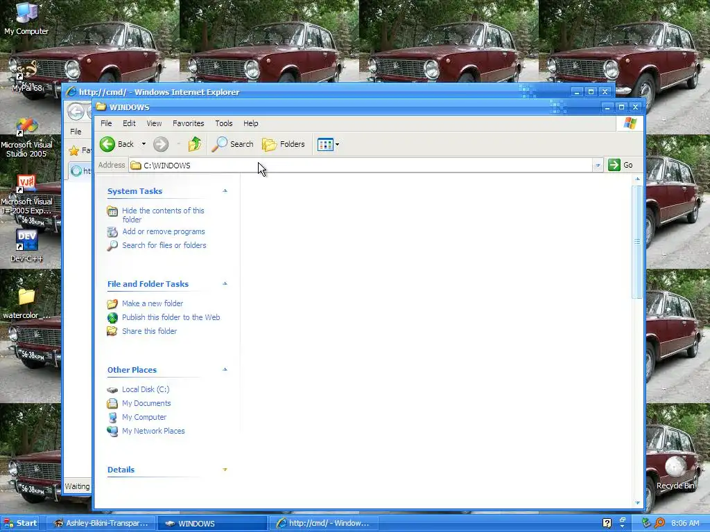Viewport: 710px width, 532px height.
Task: Go up one folder level icon
Action: tap(195, 144)
